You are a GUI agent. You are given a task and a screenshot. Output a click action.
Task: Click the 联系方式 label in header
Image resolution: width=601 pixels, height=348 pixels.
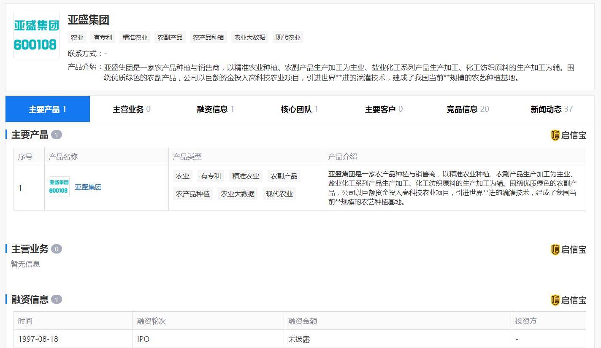(85, 54)
